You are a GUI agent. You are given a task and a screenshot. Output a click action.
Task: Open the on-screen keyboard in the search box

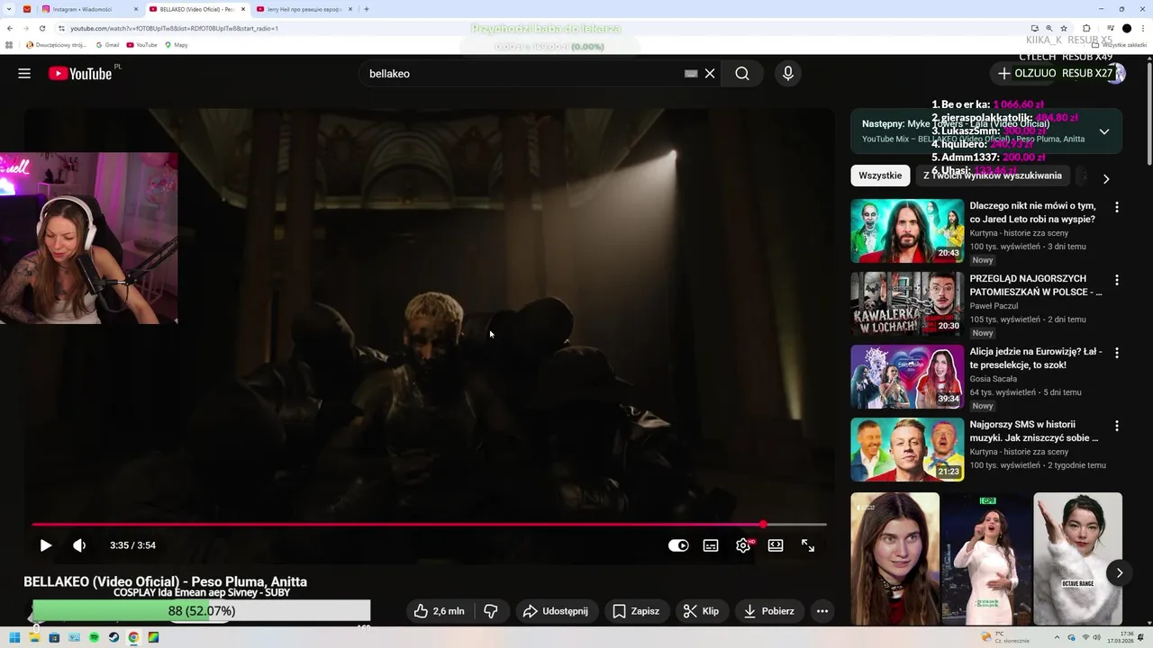click(691, 74)
